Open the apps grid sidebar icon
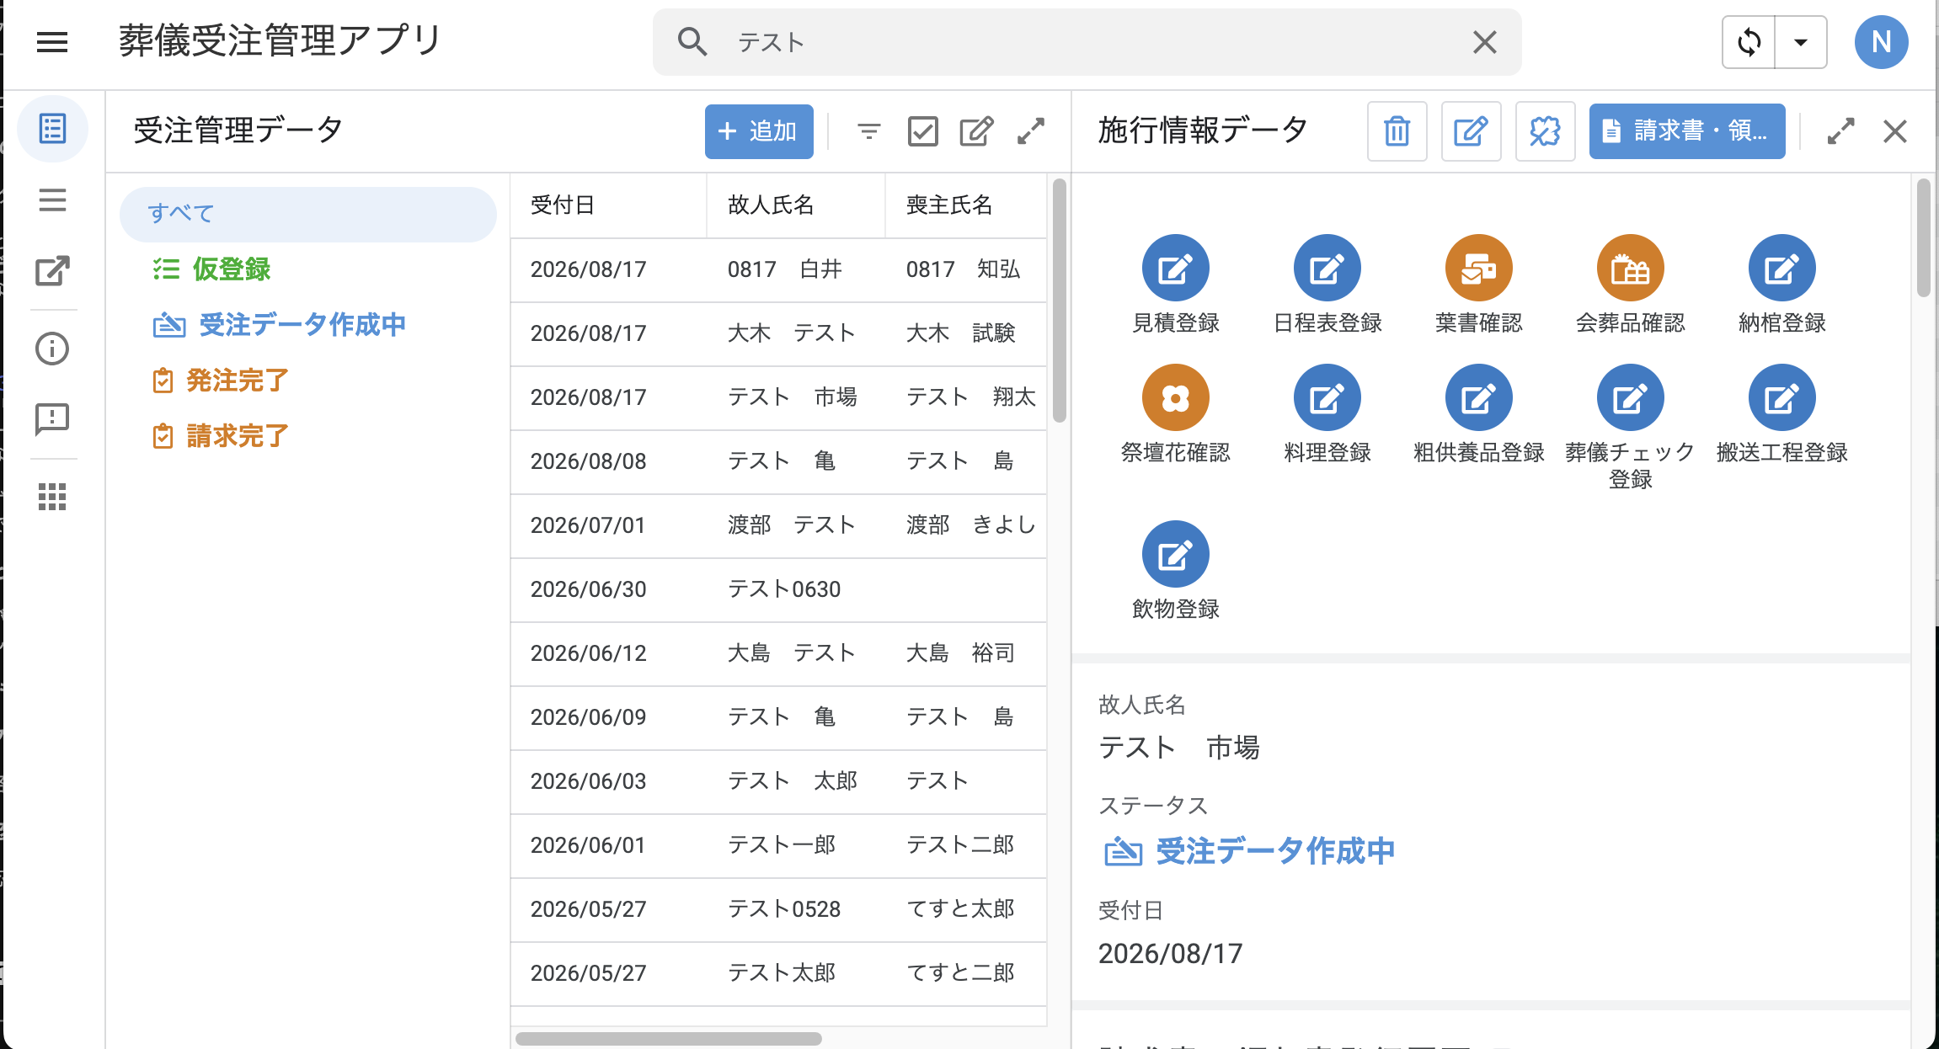Viewport: 1939px width, 1049px height. tap(52, 497)
